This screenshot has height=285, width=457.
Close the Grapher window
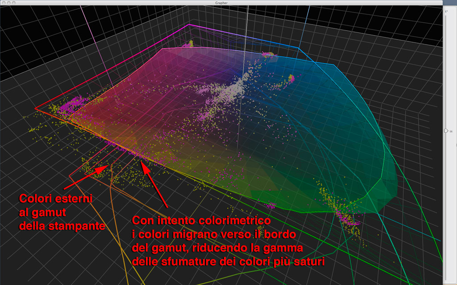4,3
